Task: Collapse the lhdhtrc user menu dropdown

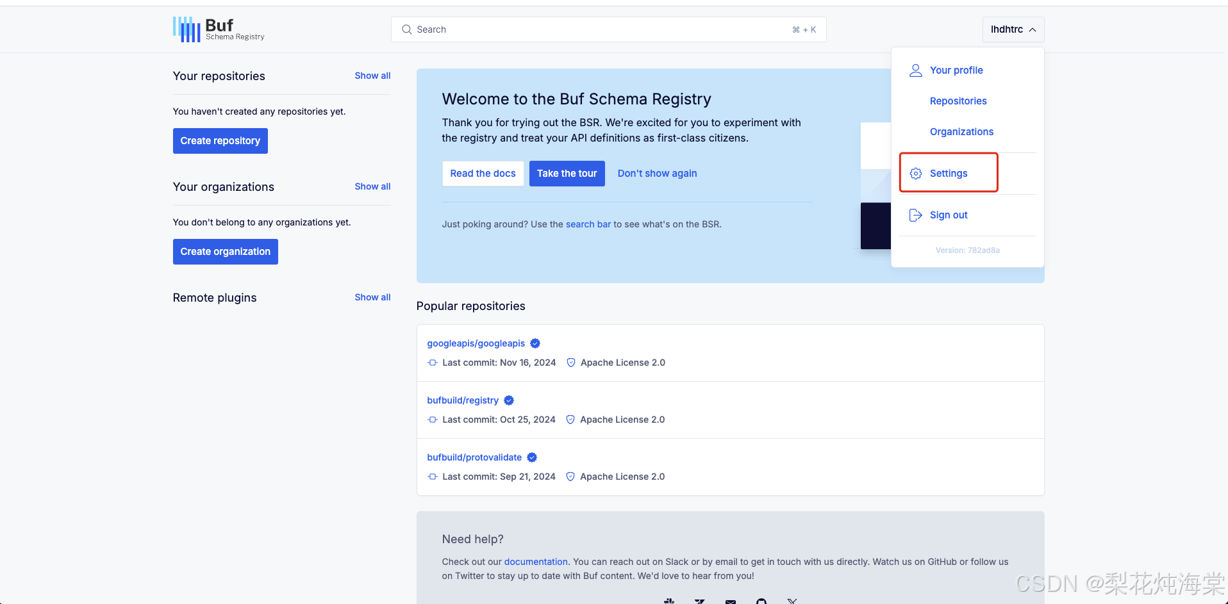Action: 1013,29
